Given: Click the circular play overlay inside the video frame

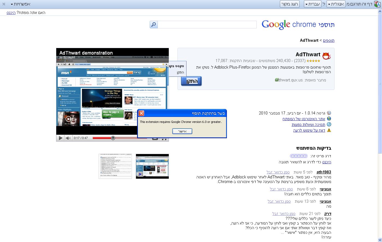Looking at the screenshot, I should (x=68, y=119).
